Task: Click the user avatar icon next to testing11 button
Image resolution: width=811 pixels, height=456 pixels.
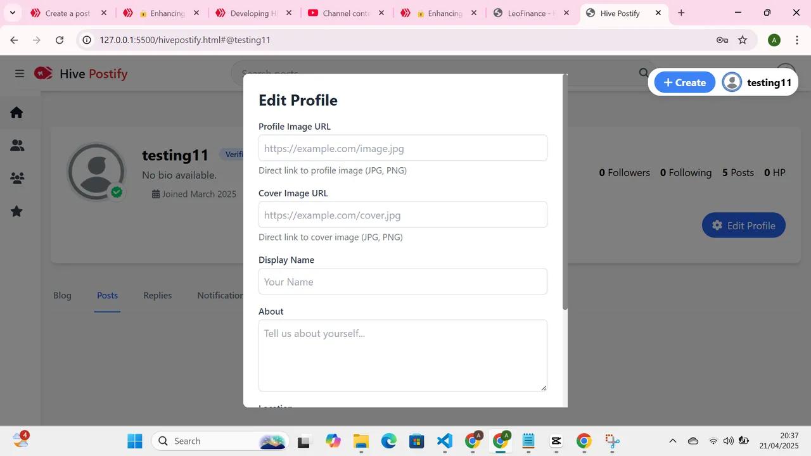Action: (732, 82)
